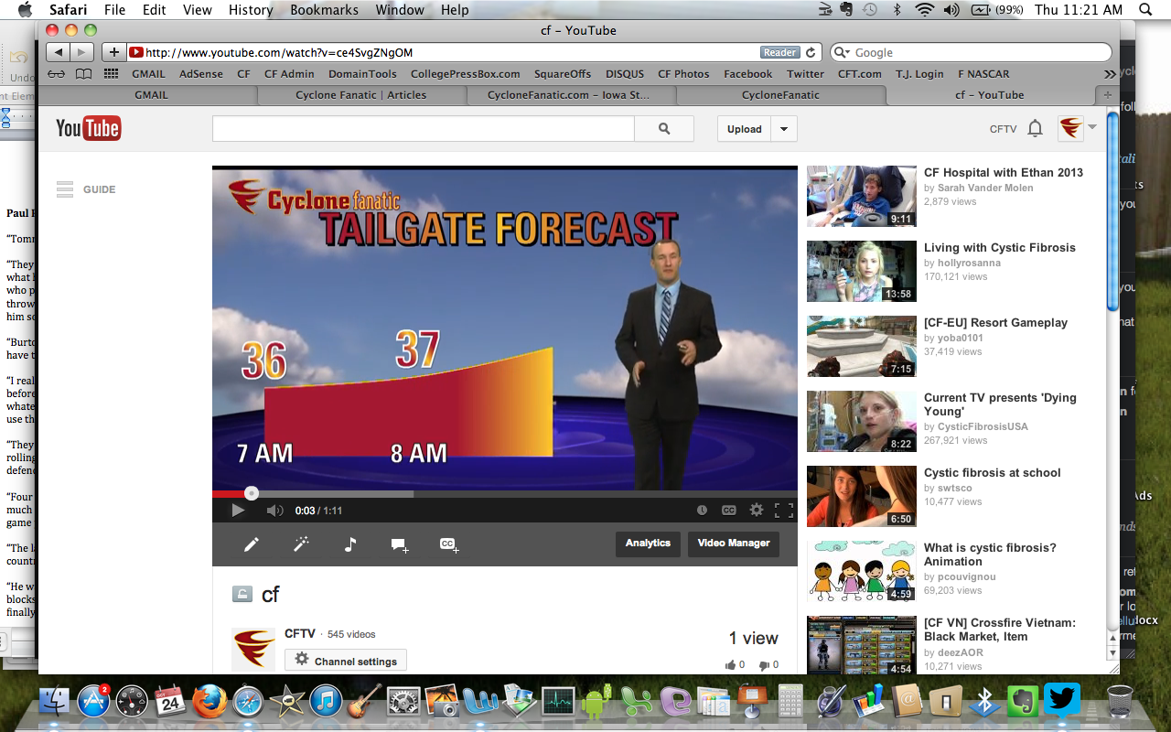Open the [CF-EU] Resort Gameplay thumbnail
Viewport: 1171px width, 732px height.
[862, 346]
